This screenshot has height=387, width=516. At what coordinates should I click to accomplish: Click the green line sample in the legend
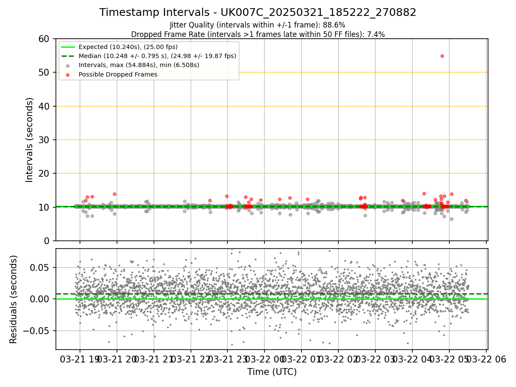point(68,47)
